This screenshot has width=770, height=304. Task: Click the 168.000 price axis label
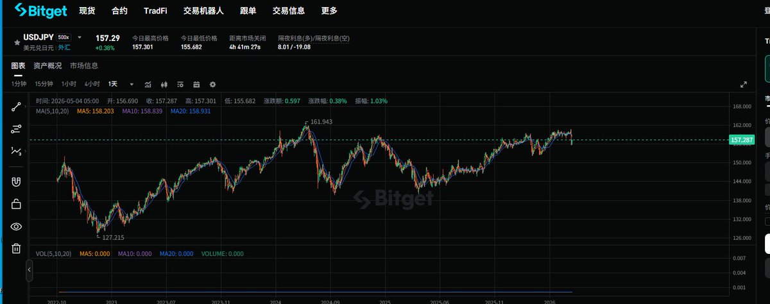pyautogui.click(x=742, y=106)
